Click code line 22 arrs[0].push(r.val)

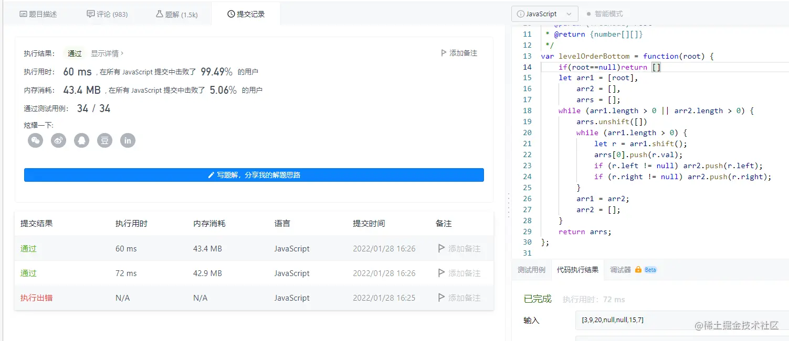638,155
